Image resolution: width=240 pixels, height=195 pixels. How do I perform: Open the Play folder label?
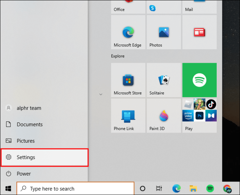pos(189,129)
